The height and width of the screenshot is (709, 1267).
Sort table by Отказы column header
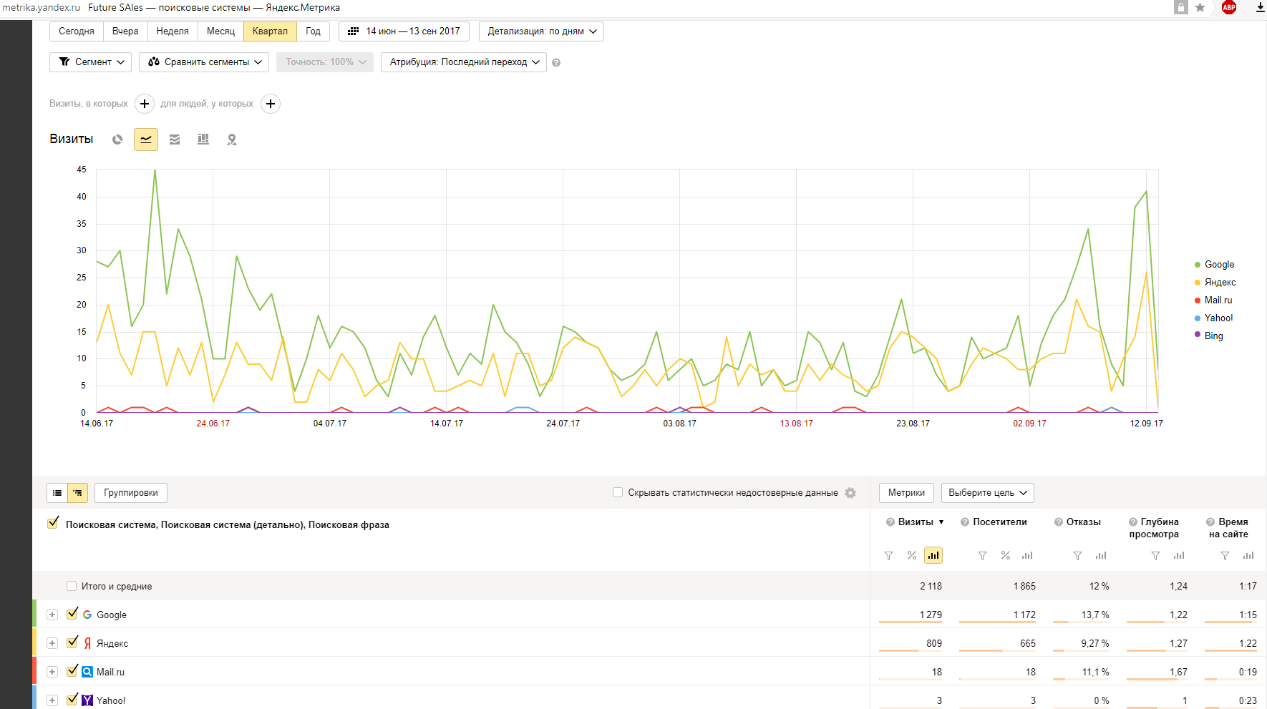1083,522
